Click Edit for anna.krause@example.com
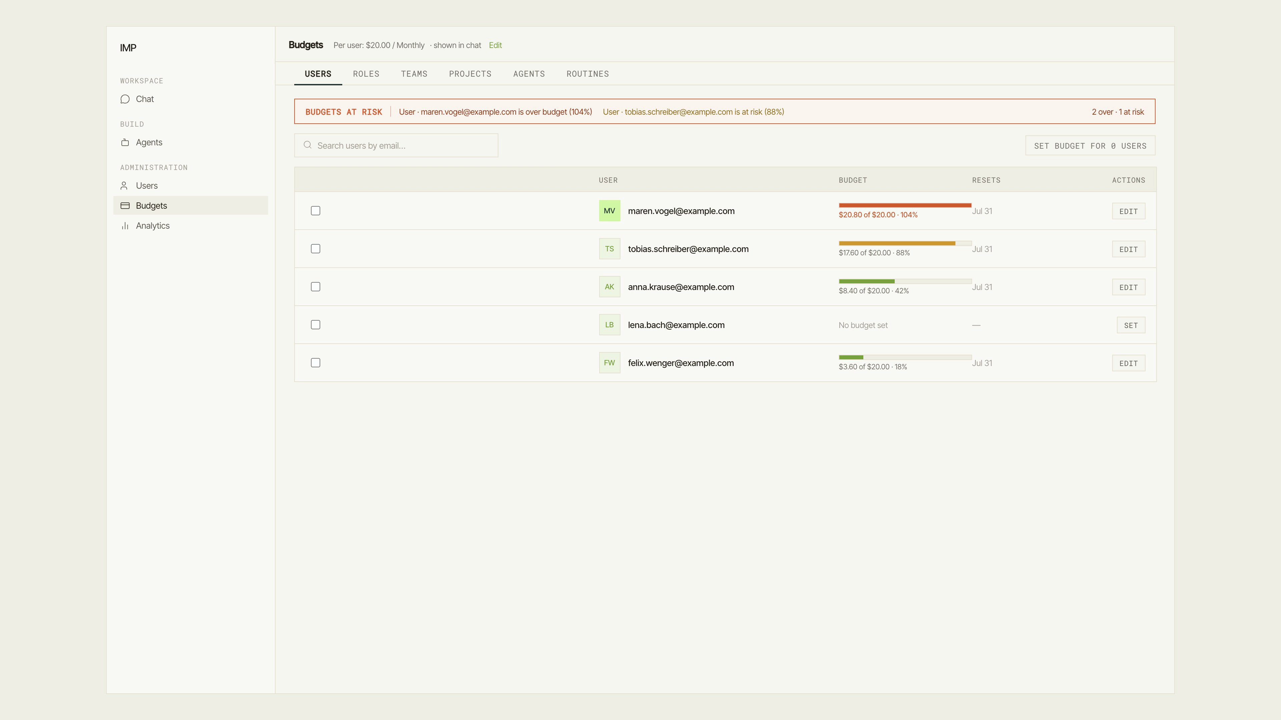This screenshot has width=1281, height=720. (1128, 287)
